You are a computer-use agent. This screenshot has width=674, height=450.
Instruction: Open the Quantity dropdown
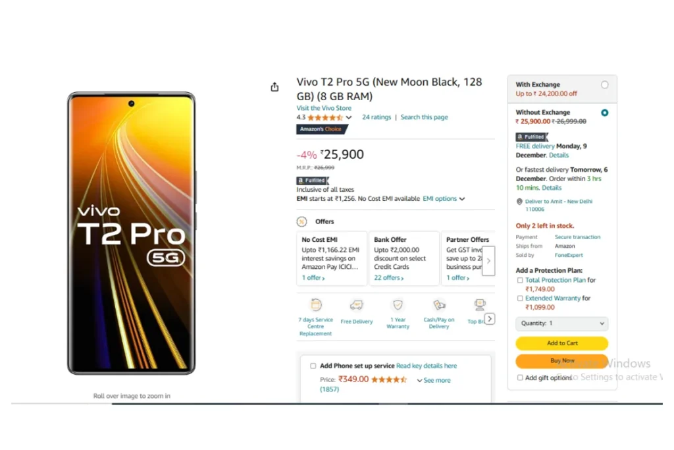(x=562, y=323)
